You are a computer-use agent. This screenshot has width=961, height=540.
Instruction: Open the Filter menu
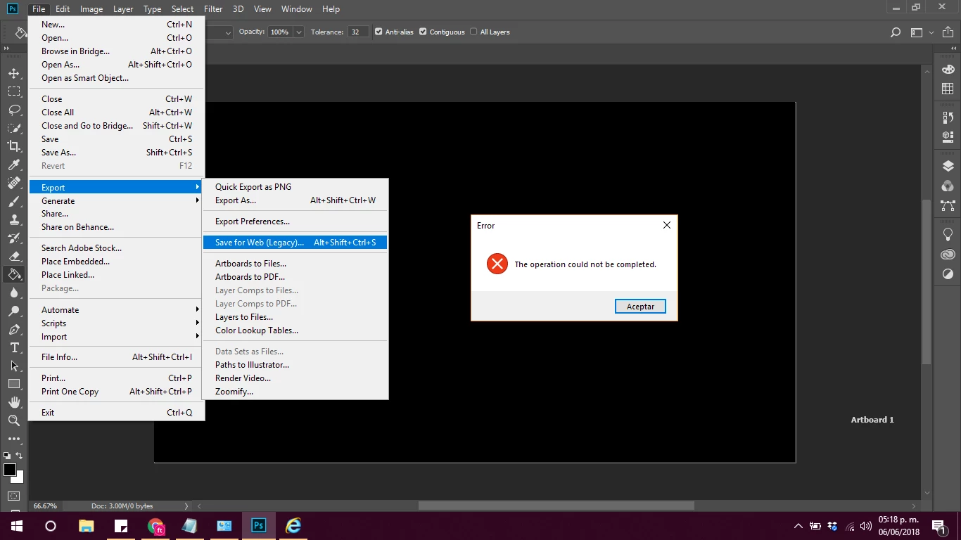pos(213,9)
